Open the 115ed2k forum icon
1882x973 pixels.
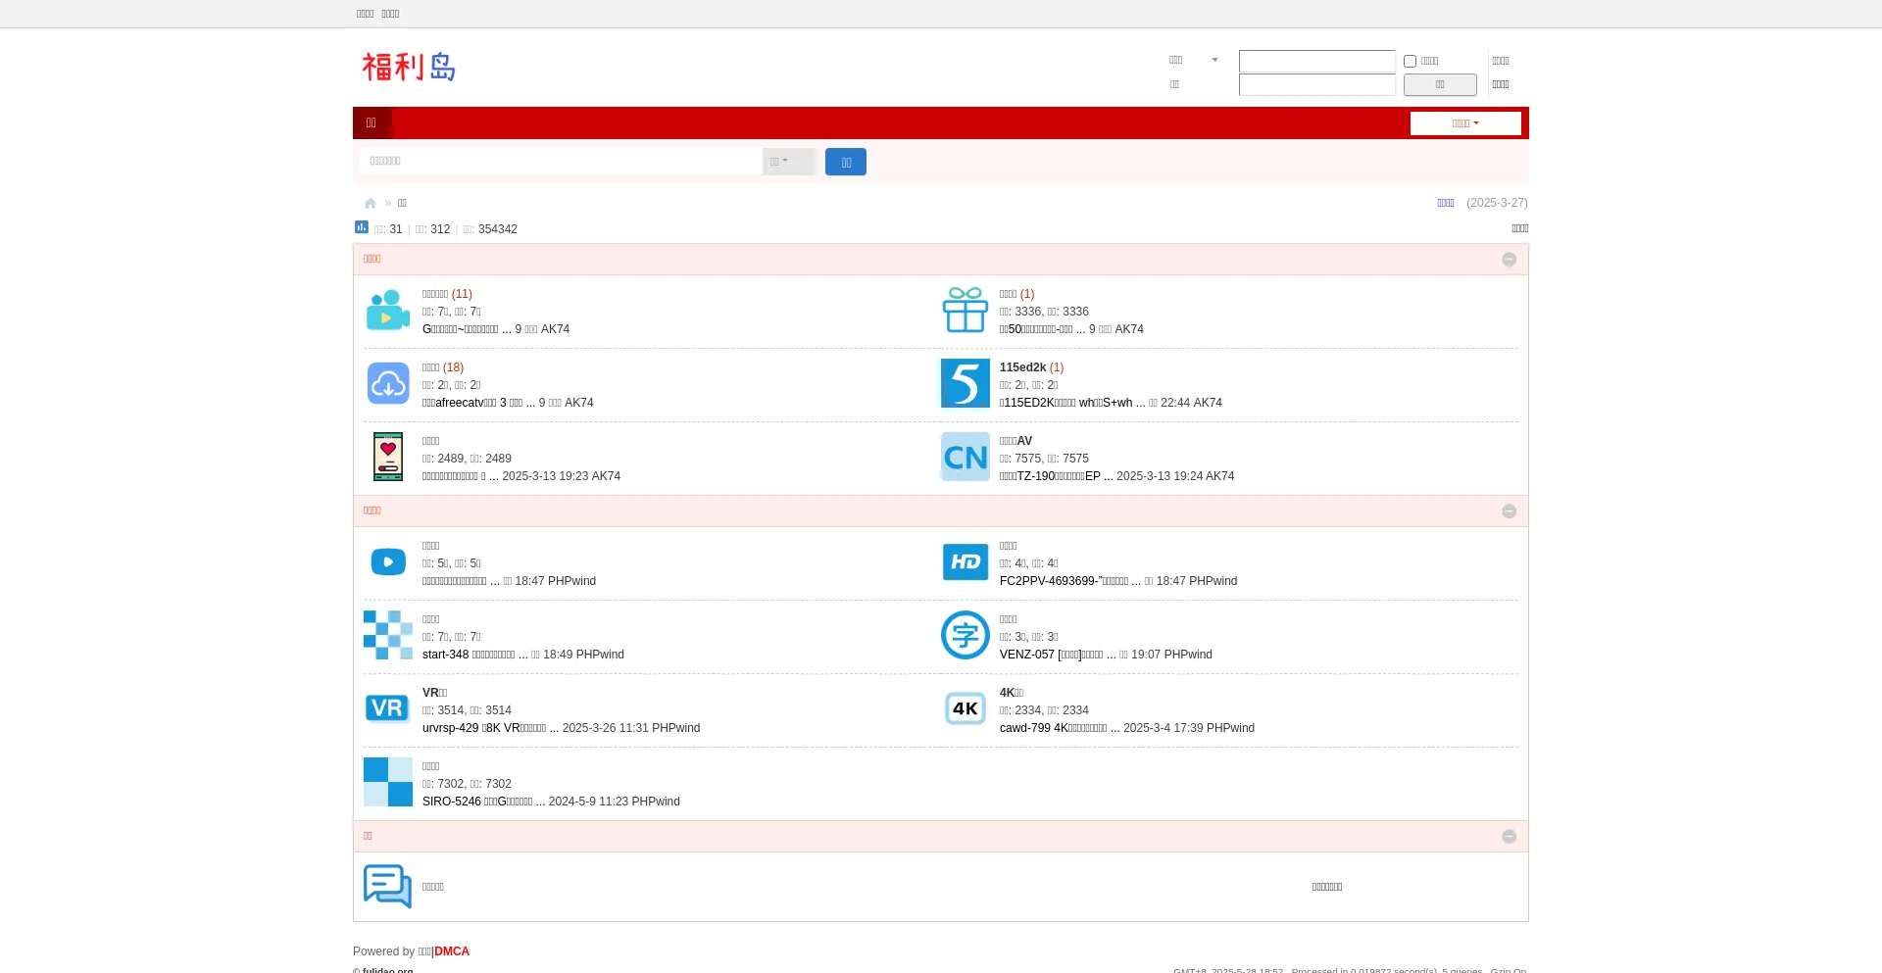coord(965,383)
